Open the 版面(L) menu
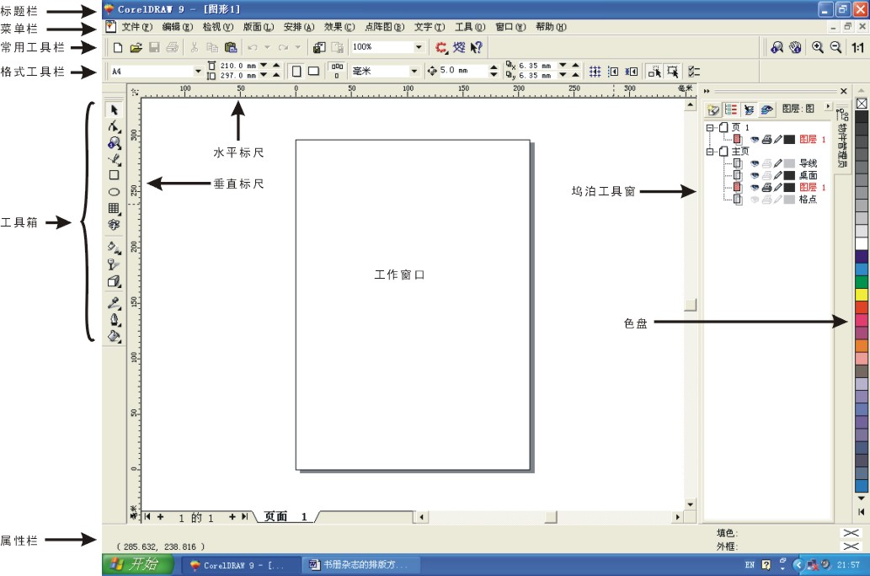Screen dimensions: 870x576 click(259, 27)
